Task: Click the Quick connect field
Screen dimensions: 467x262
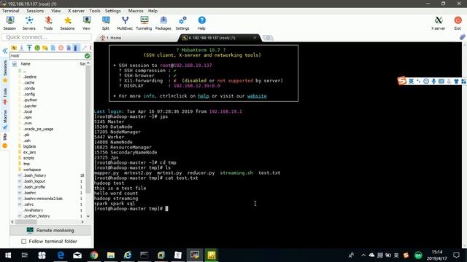Action: coord(47,37)
